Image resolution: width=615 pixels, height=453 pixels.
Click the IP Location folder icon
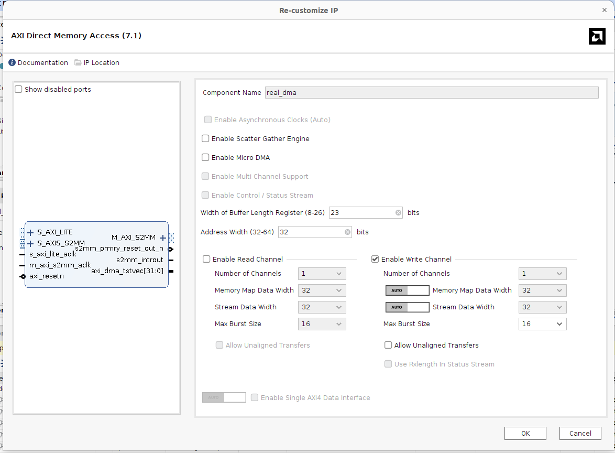pos(78,62)
